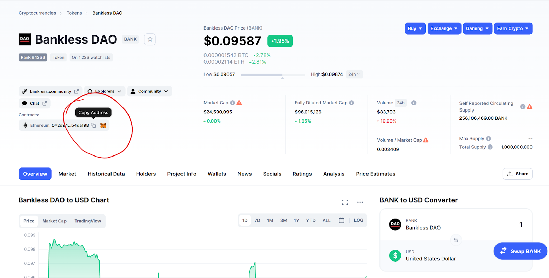Switch to the Market tab

coord(67,174)
